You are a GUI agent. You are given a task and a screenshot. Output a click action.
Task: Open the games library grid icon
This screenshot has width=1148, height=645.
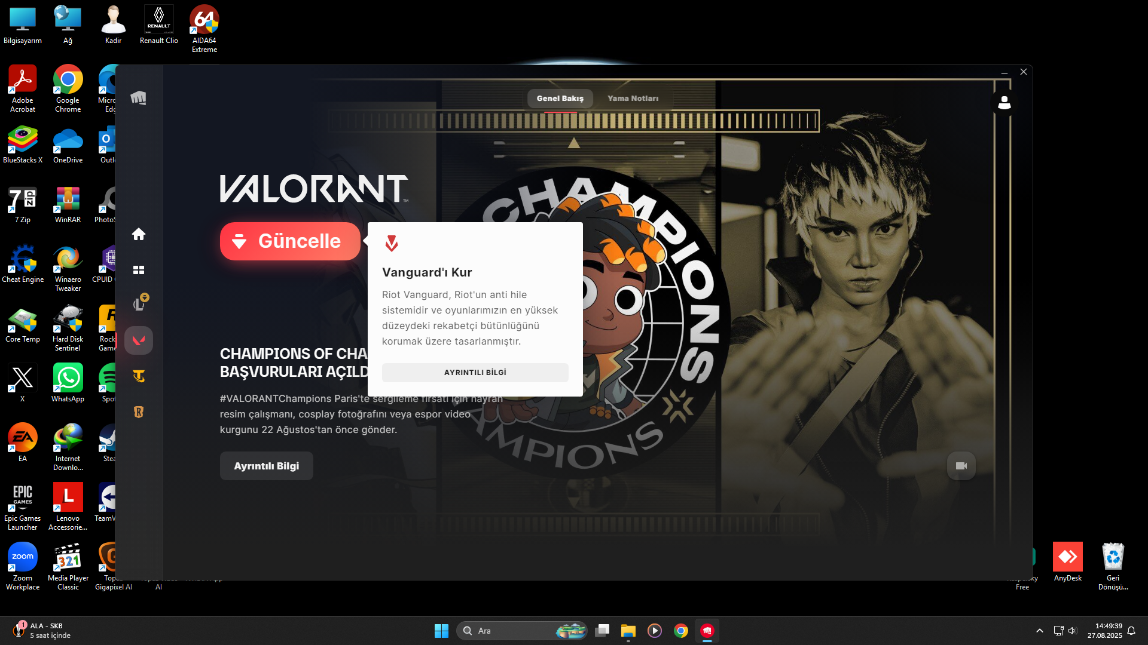tap(139, 270)
